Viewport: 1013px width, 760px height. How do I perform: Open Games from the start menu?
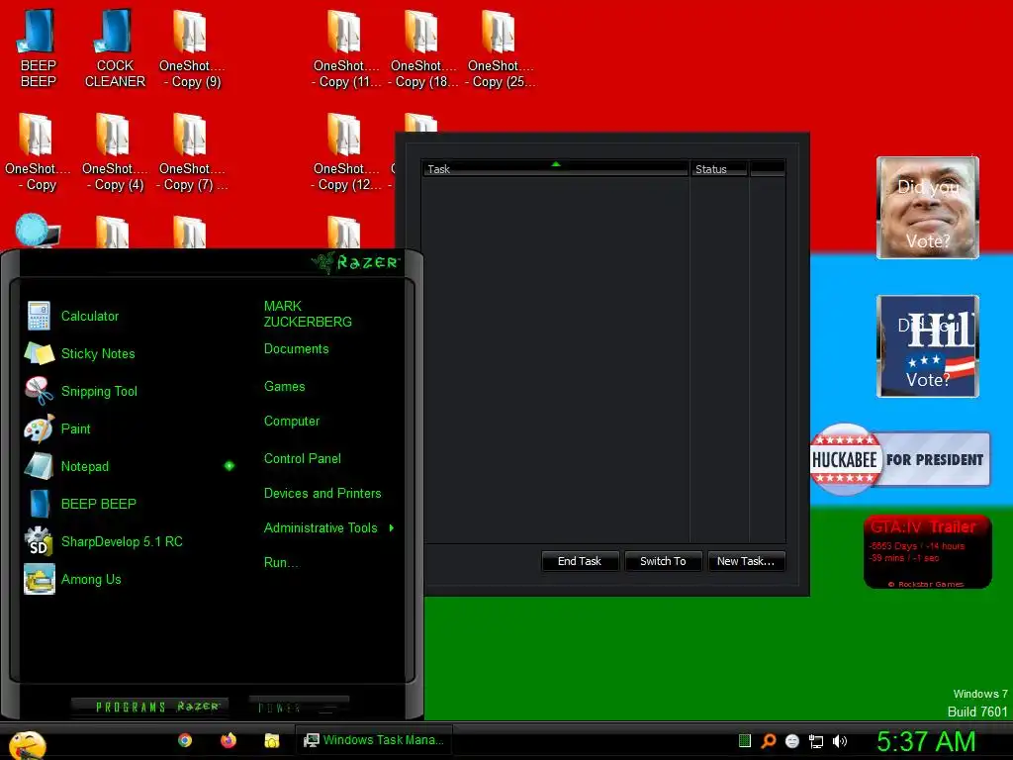[285, 387]
